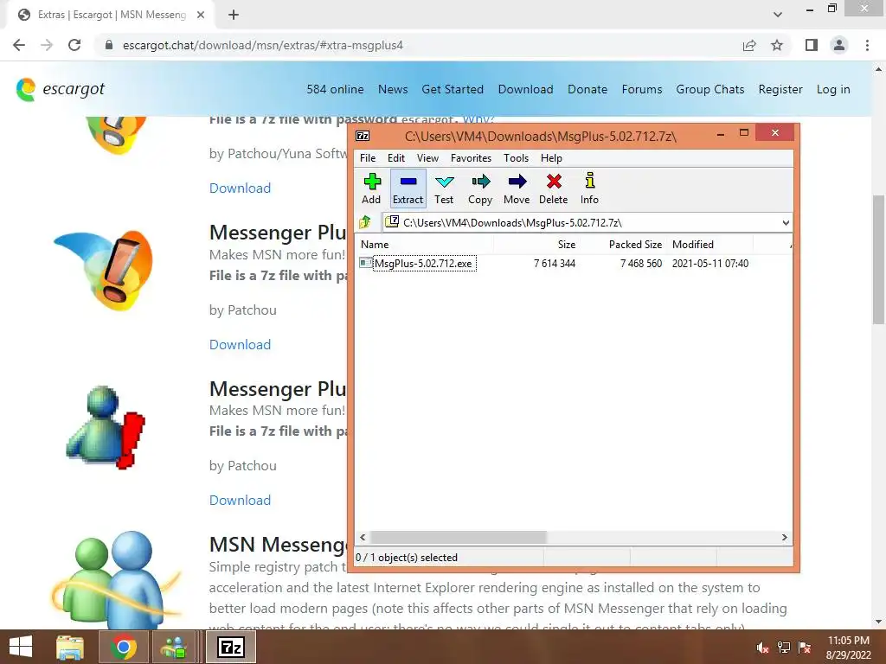Screen dimensions: 886x664
Task: Open the Tools menu in 7-Zip
Action: (516, 158)
